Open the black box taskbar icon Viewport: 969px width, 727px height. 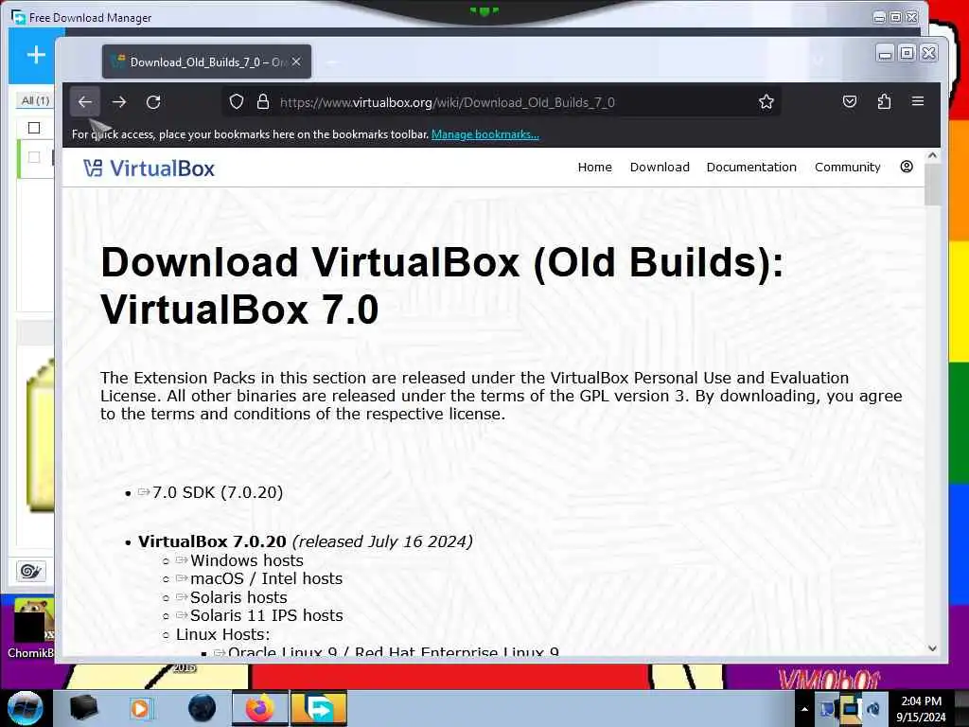83,708
